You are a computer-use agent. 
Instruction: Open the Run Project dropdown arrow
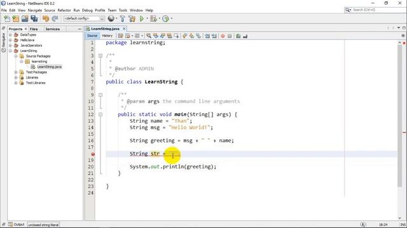click(147, 18)
